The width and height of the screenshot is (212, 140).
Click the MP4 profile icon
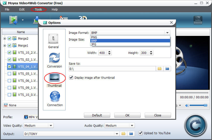(x=26, y=117)
